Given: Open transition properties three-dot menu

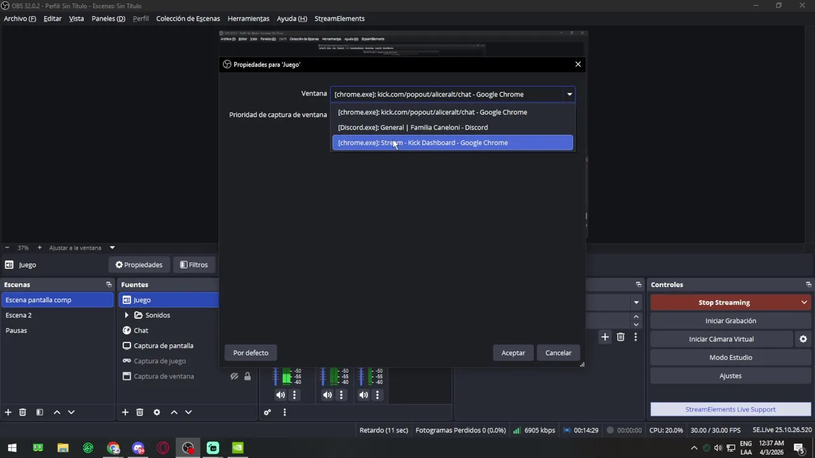Looking at the screenshot, I should coord(635,337).
